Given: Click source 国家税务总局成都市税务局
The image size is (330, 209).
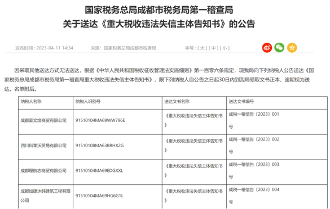Looking at the screenshot, I should 130,48.
